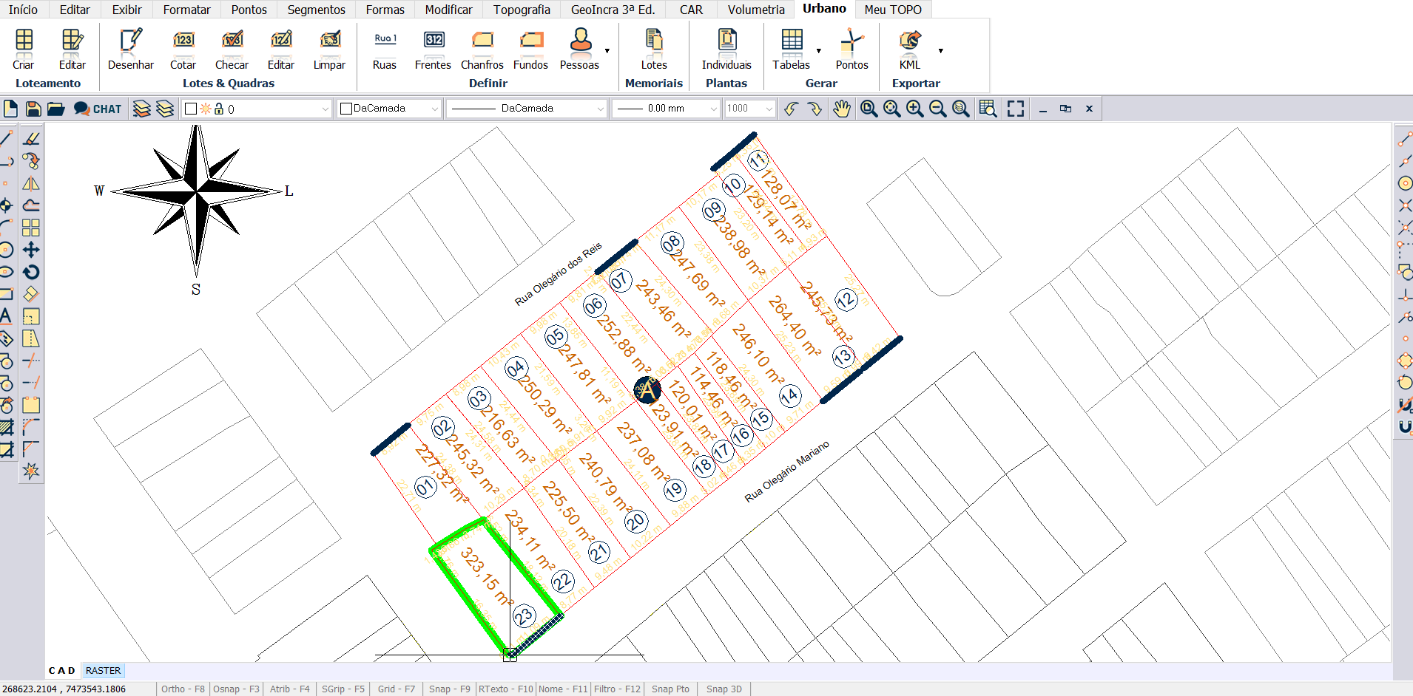1413x696 pixels.
Task: Toggle Osnap - F3 in status bar
Action: coord(236,689)
